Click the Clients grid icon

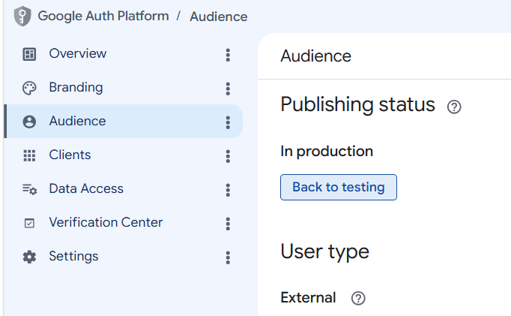click(x=29, y=155)
